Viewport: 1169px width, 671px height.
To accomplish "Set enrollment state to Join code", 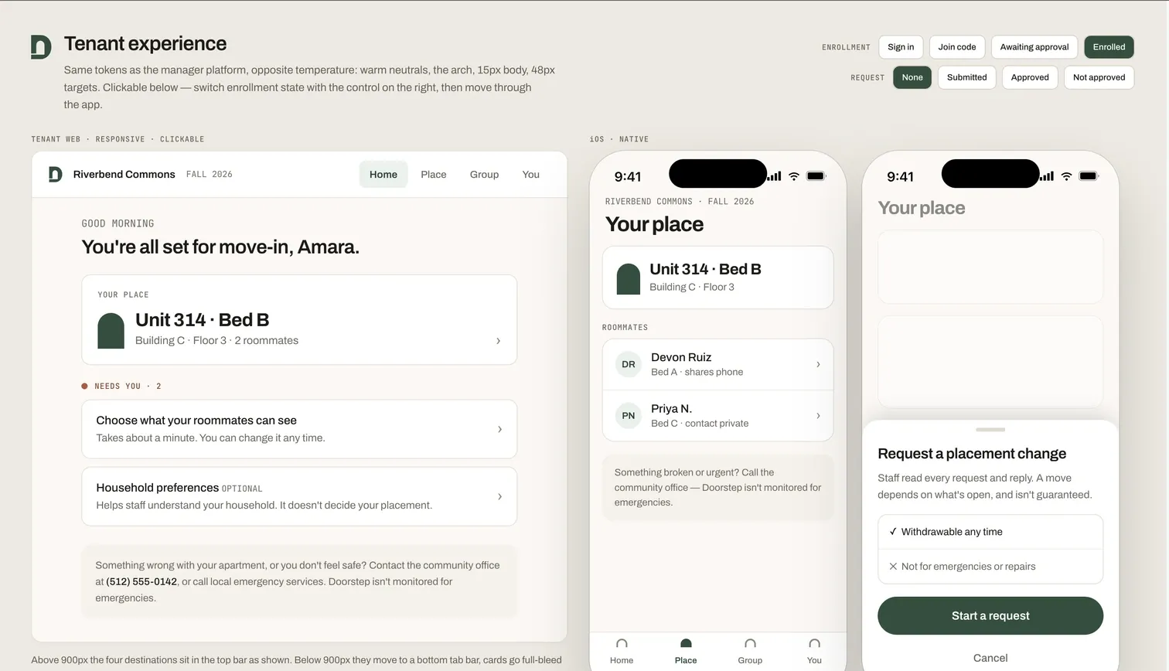I will click(x=957, y=47).
